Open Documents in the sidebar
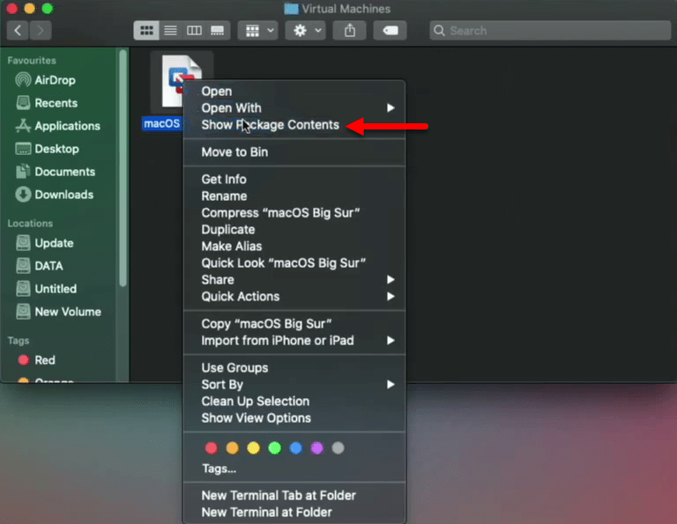Viewport: 677px width, 524px height. [55, 172]
